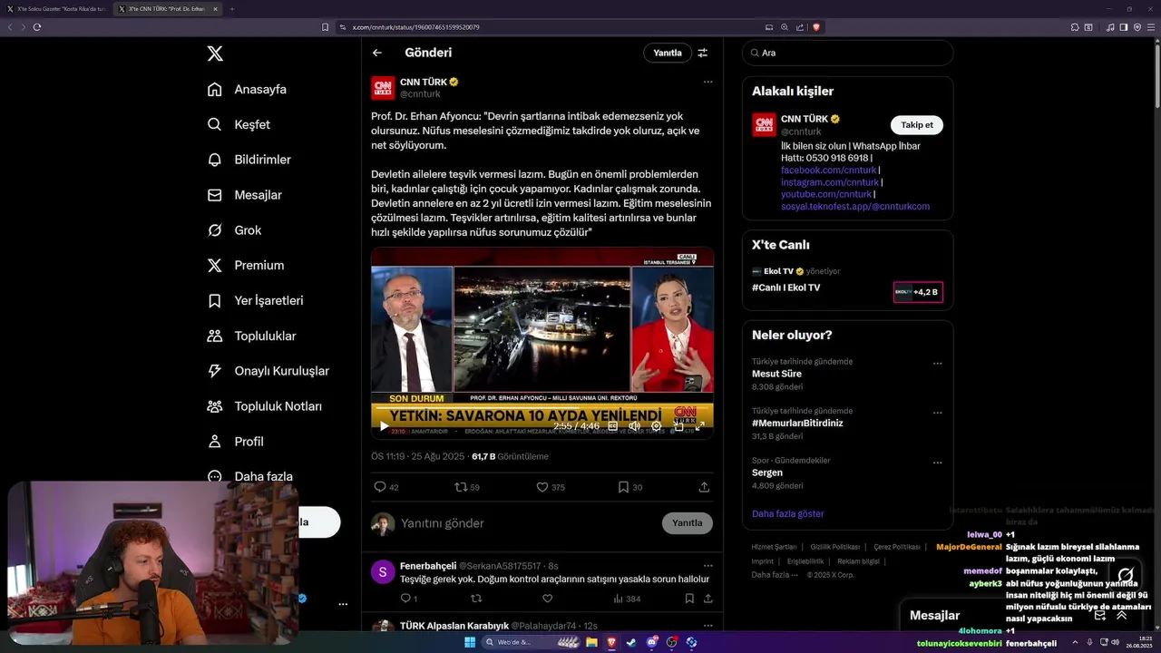Open Bildirimler in the X sidebar
Image resolution: width=1161 pixels, height=653 pixels.
tap(249, 160)
